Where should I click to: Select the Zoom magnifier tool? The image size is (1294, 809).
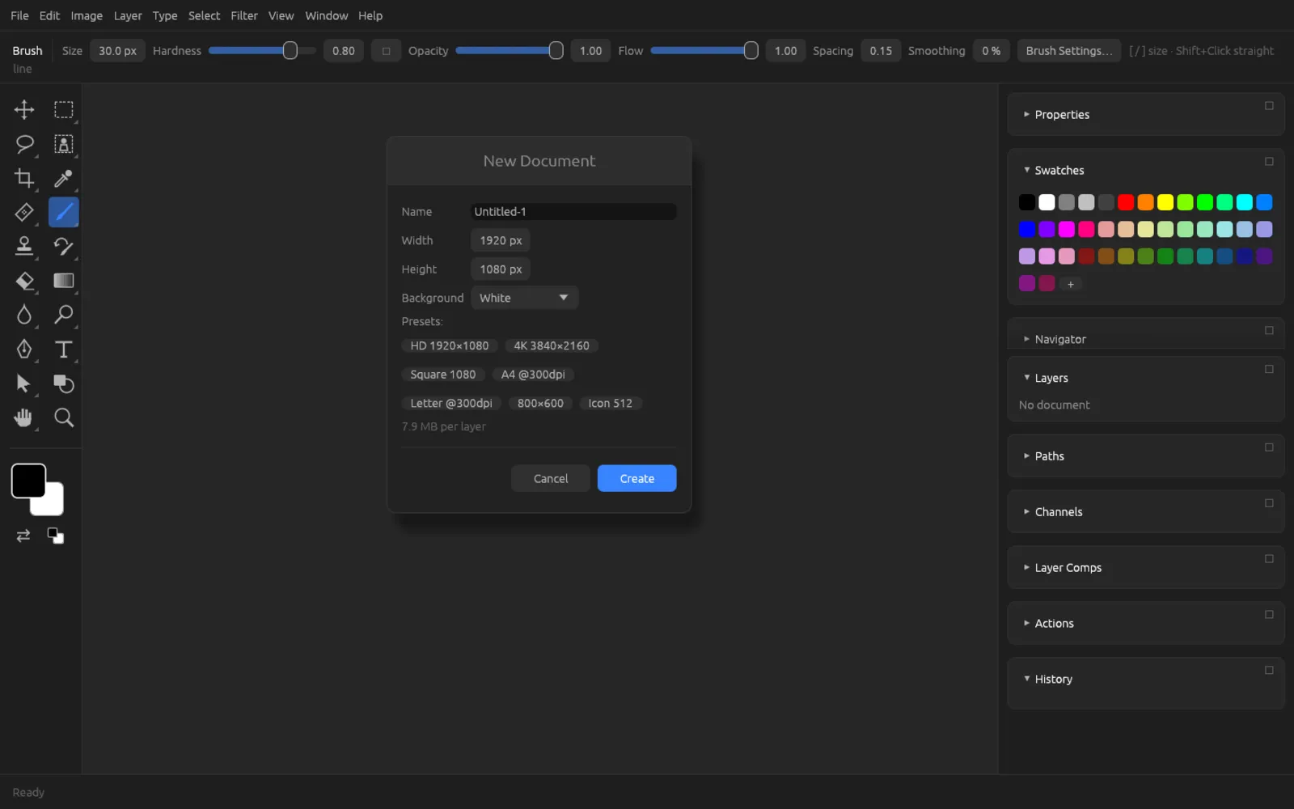point(63,417)
